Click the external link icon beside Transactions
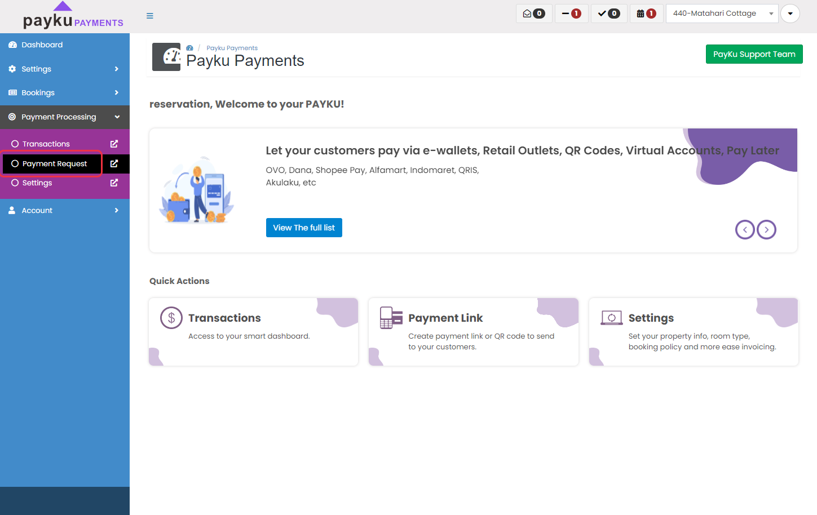The image size is (817, 515). click(114, 144)
